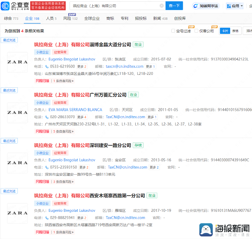Click phone icon beside 029-88825941
This screenshot has height=239, width=252.
[47, 218]
